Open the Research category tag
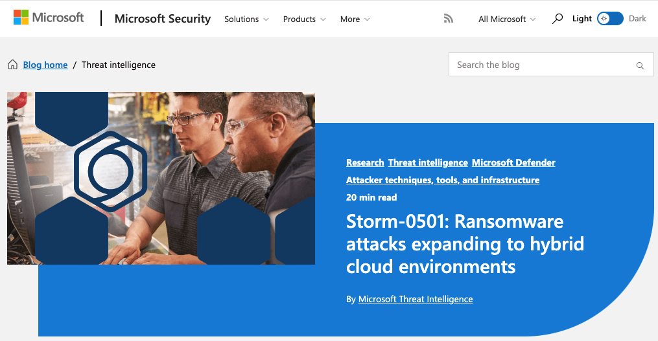The image size is (658, 341). (x=365, y=162)
